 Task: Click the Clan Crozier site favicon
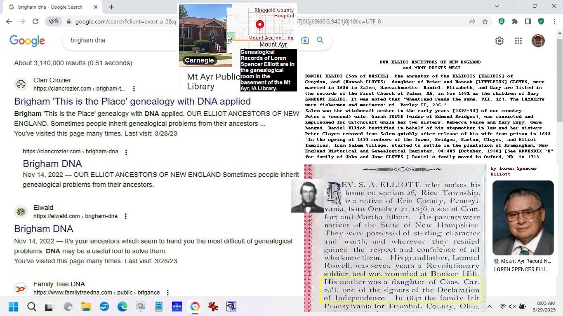pyautogui.click(x=21, y=84)
